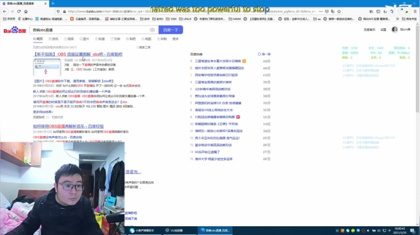Viewport: 420px width, 235px height.
Task: Open the LINUX bookmarks folder
Action: [185, 19]
